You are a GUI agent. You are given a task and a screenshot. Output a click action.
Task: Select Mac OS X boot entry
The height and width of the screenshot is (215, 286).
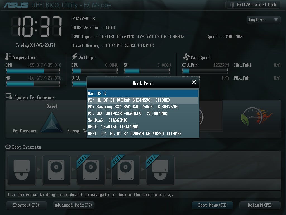(143, 94)
